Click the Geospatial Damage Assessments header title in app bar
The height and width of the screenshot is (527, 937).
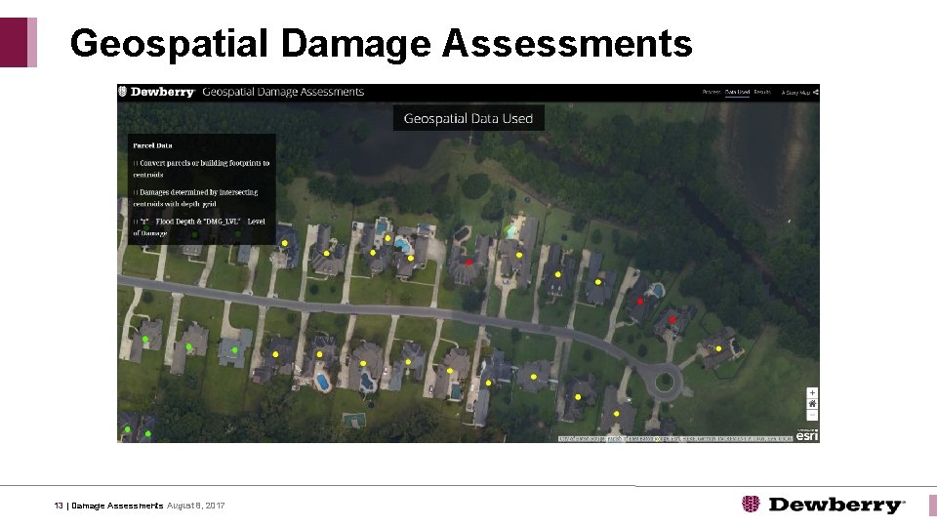pos(283,92)
